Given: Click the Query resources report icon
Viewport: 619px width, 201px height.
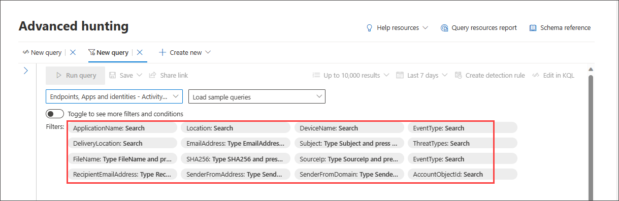Looking at the screenshot, I should click(444, 28).
